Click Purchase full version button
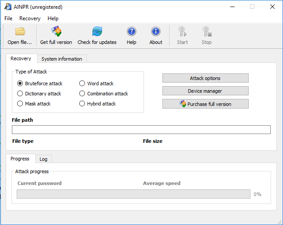Viewport: 283px width, 225px height. coord(206,104)
